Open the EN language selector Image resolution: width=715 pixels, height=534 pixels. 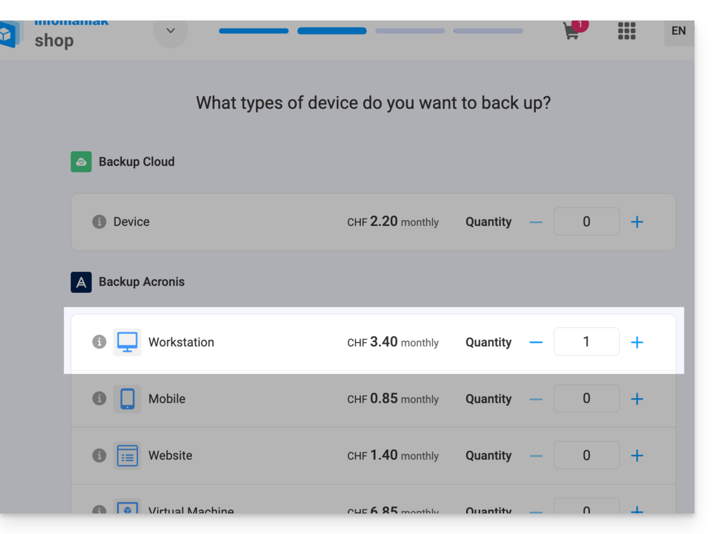[679, 31]
